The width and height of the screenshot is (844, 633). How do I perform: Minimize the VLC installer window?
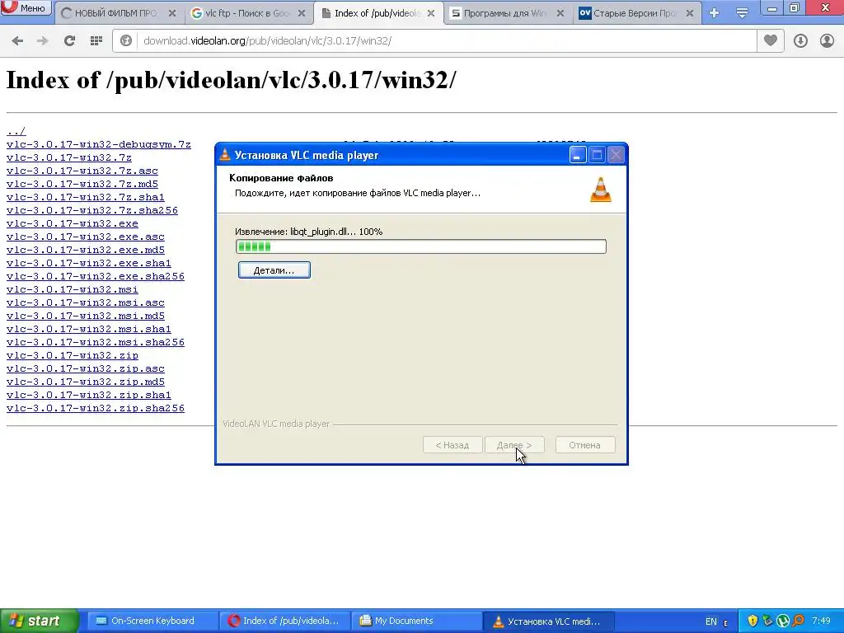(578, 155)
